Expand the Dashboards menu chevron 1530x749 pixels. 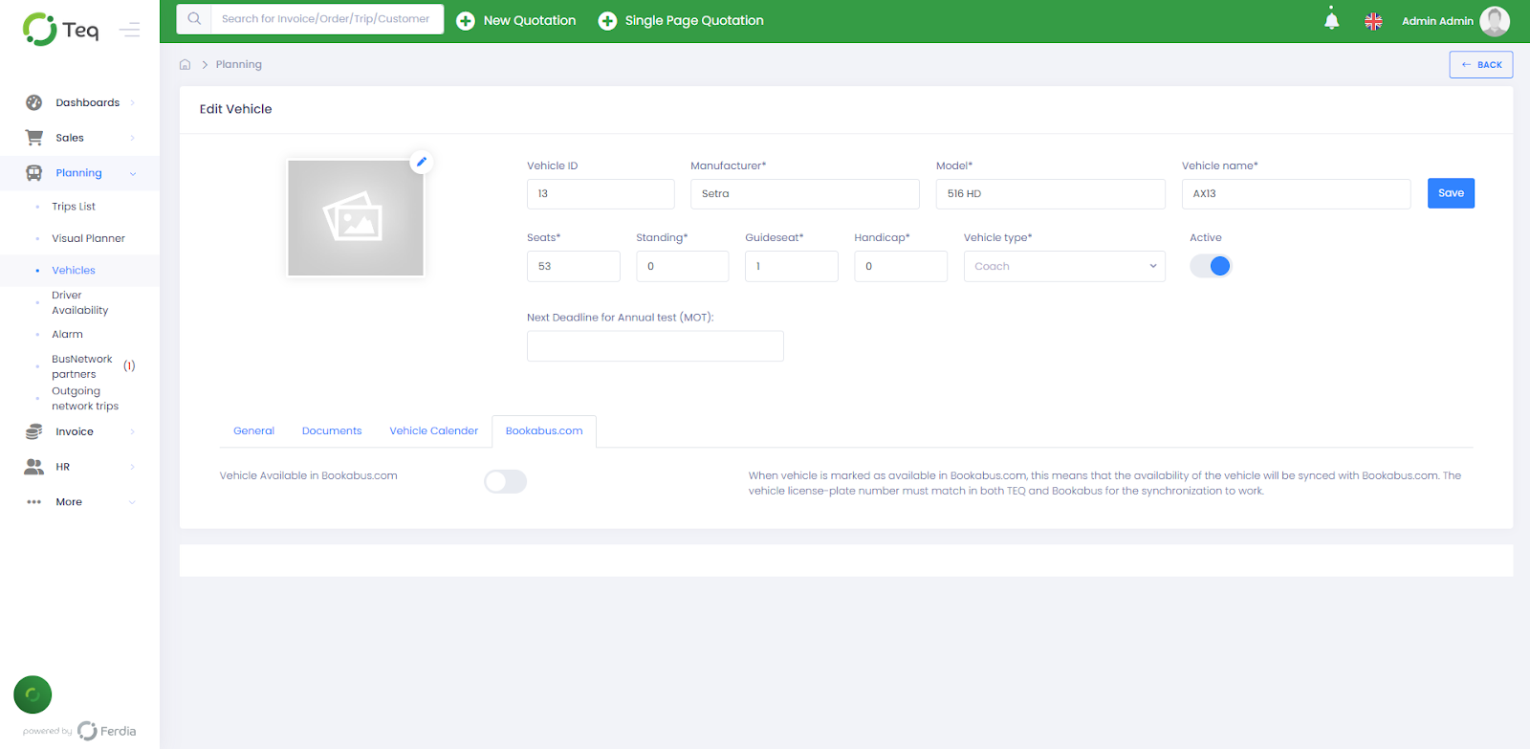pos(133,103)
